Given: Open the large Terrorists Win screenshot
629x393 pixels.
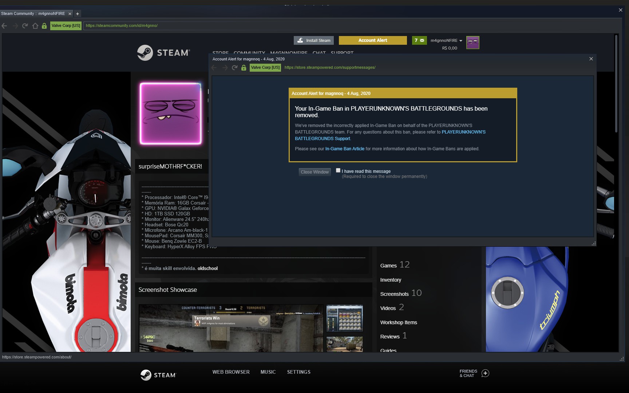Looking at the screenshot, I should (231, 328).
